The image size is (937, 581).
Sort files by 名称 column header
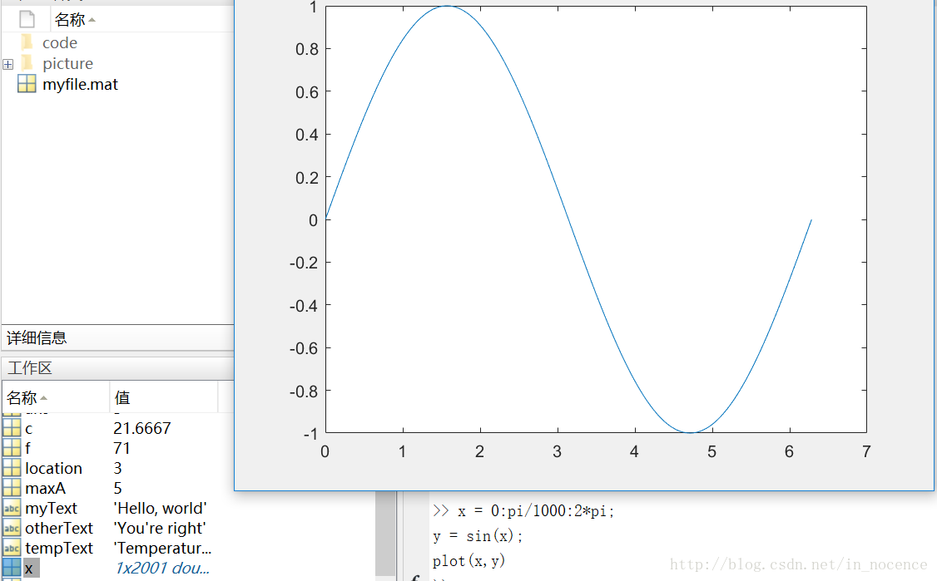75,19
